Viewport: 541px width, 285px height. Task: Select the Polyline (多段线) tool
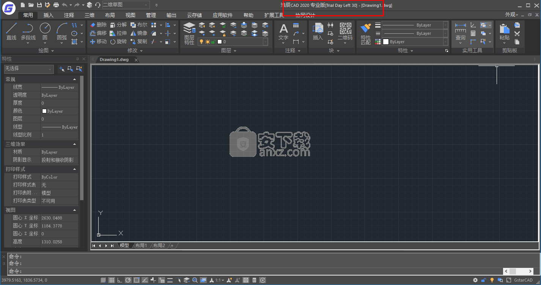pyautogui.click(x=28, y=31)
